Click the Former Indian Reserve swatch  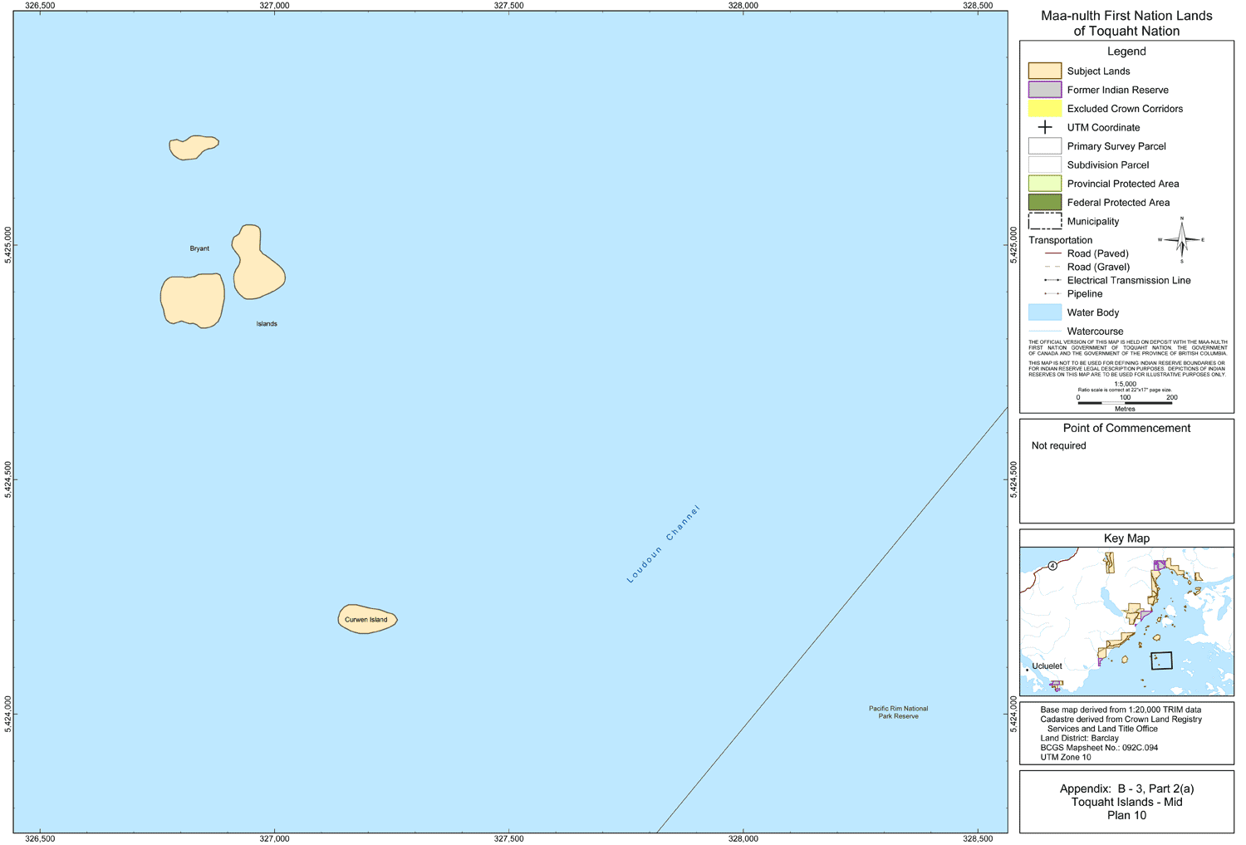(x=1045, y=90)
